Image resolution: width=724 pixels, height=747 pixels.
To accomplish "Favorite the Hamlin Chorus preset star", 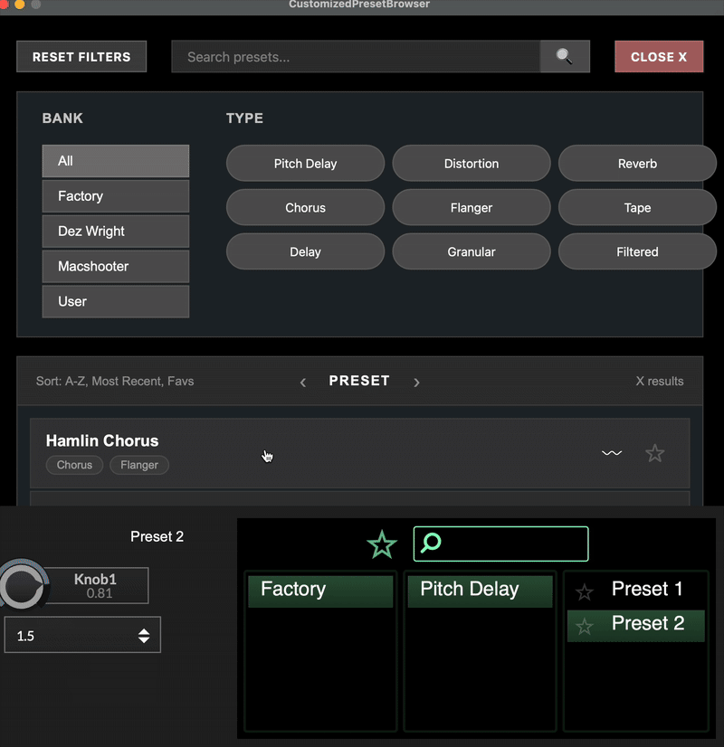I will 654,453.
